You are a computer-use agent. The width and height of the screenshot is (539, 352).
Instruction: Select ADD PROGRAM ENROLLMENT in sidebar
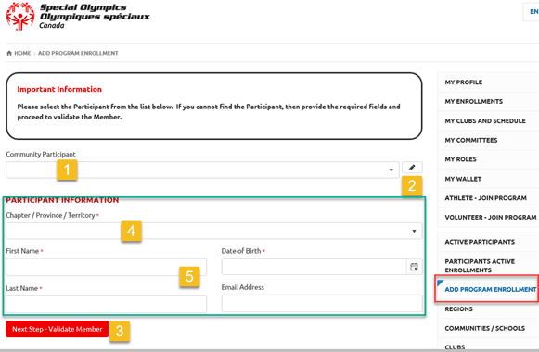pos(491,289)
